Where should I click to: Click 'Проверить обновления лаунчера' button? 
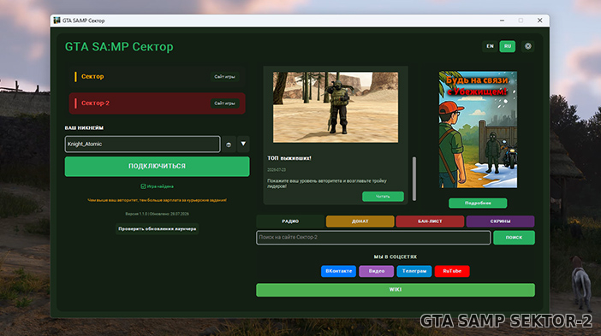click(x=158, y=229)
